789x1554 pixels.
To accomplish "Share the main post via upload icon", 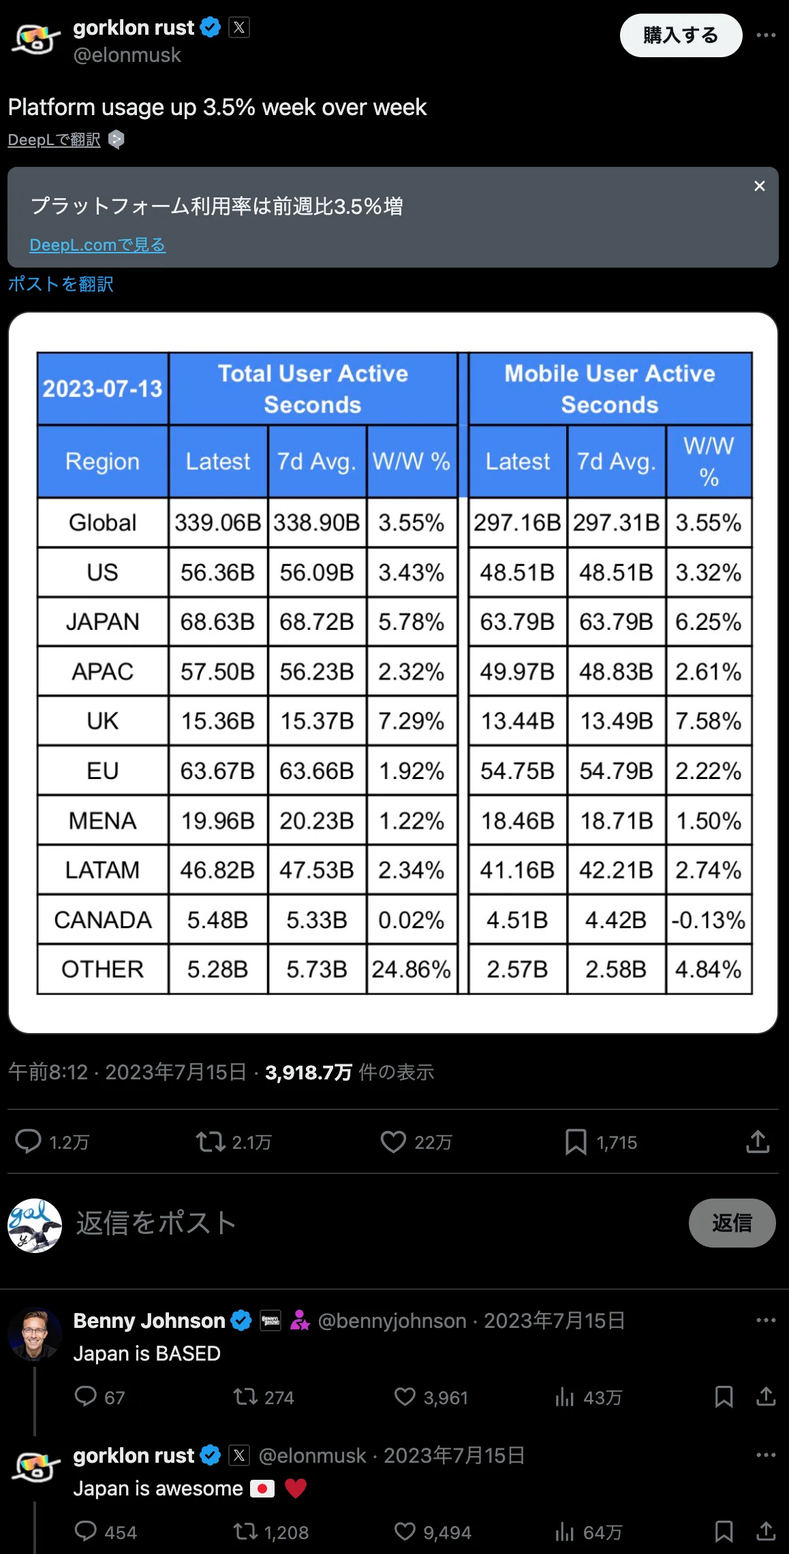I will coord(758,1141).
